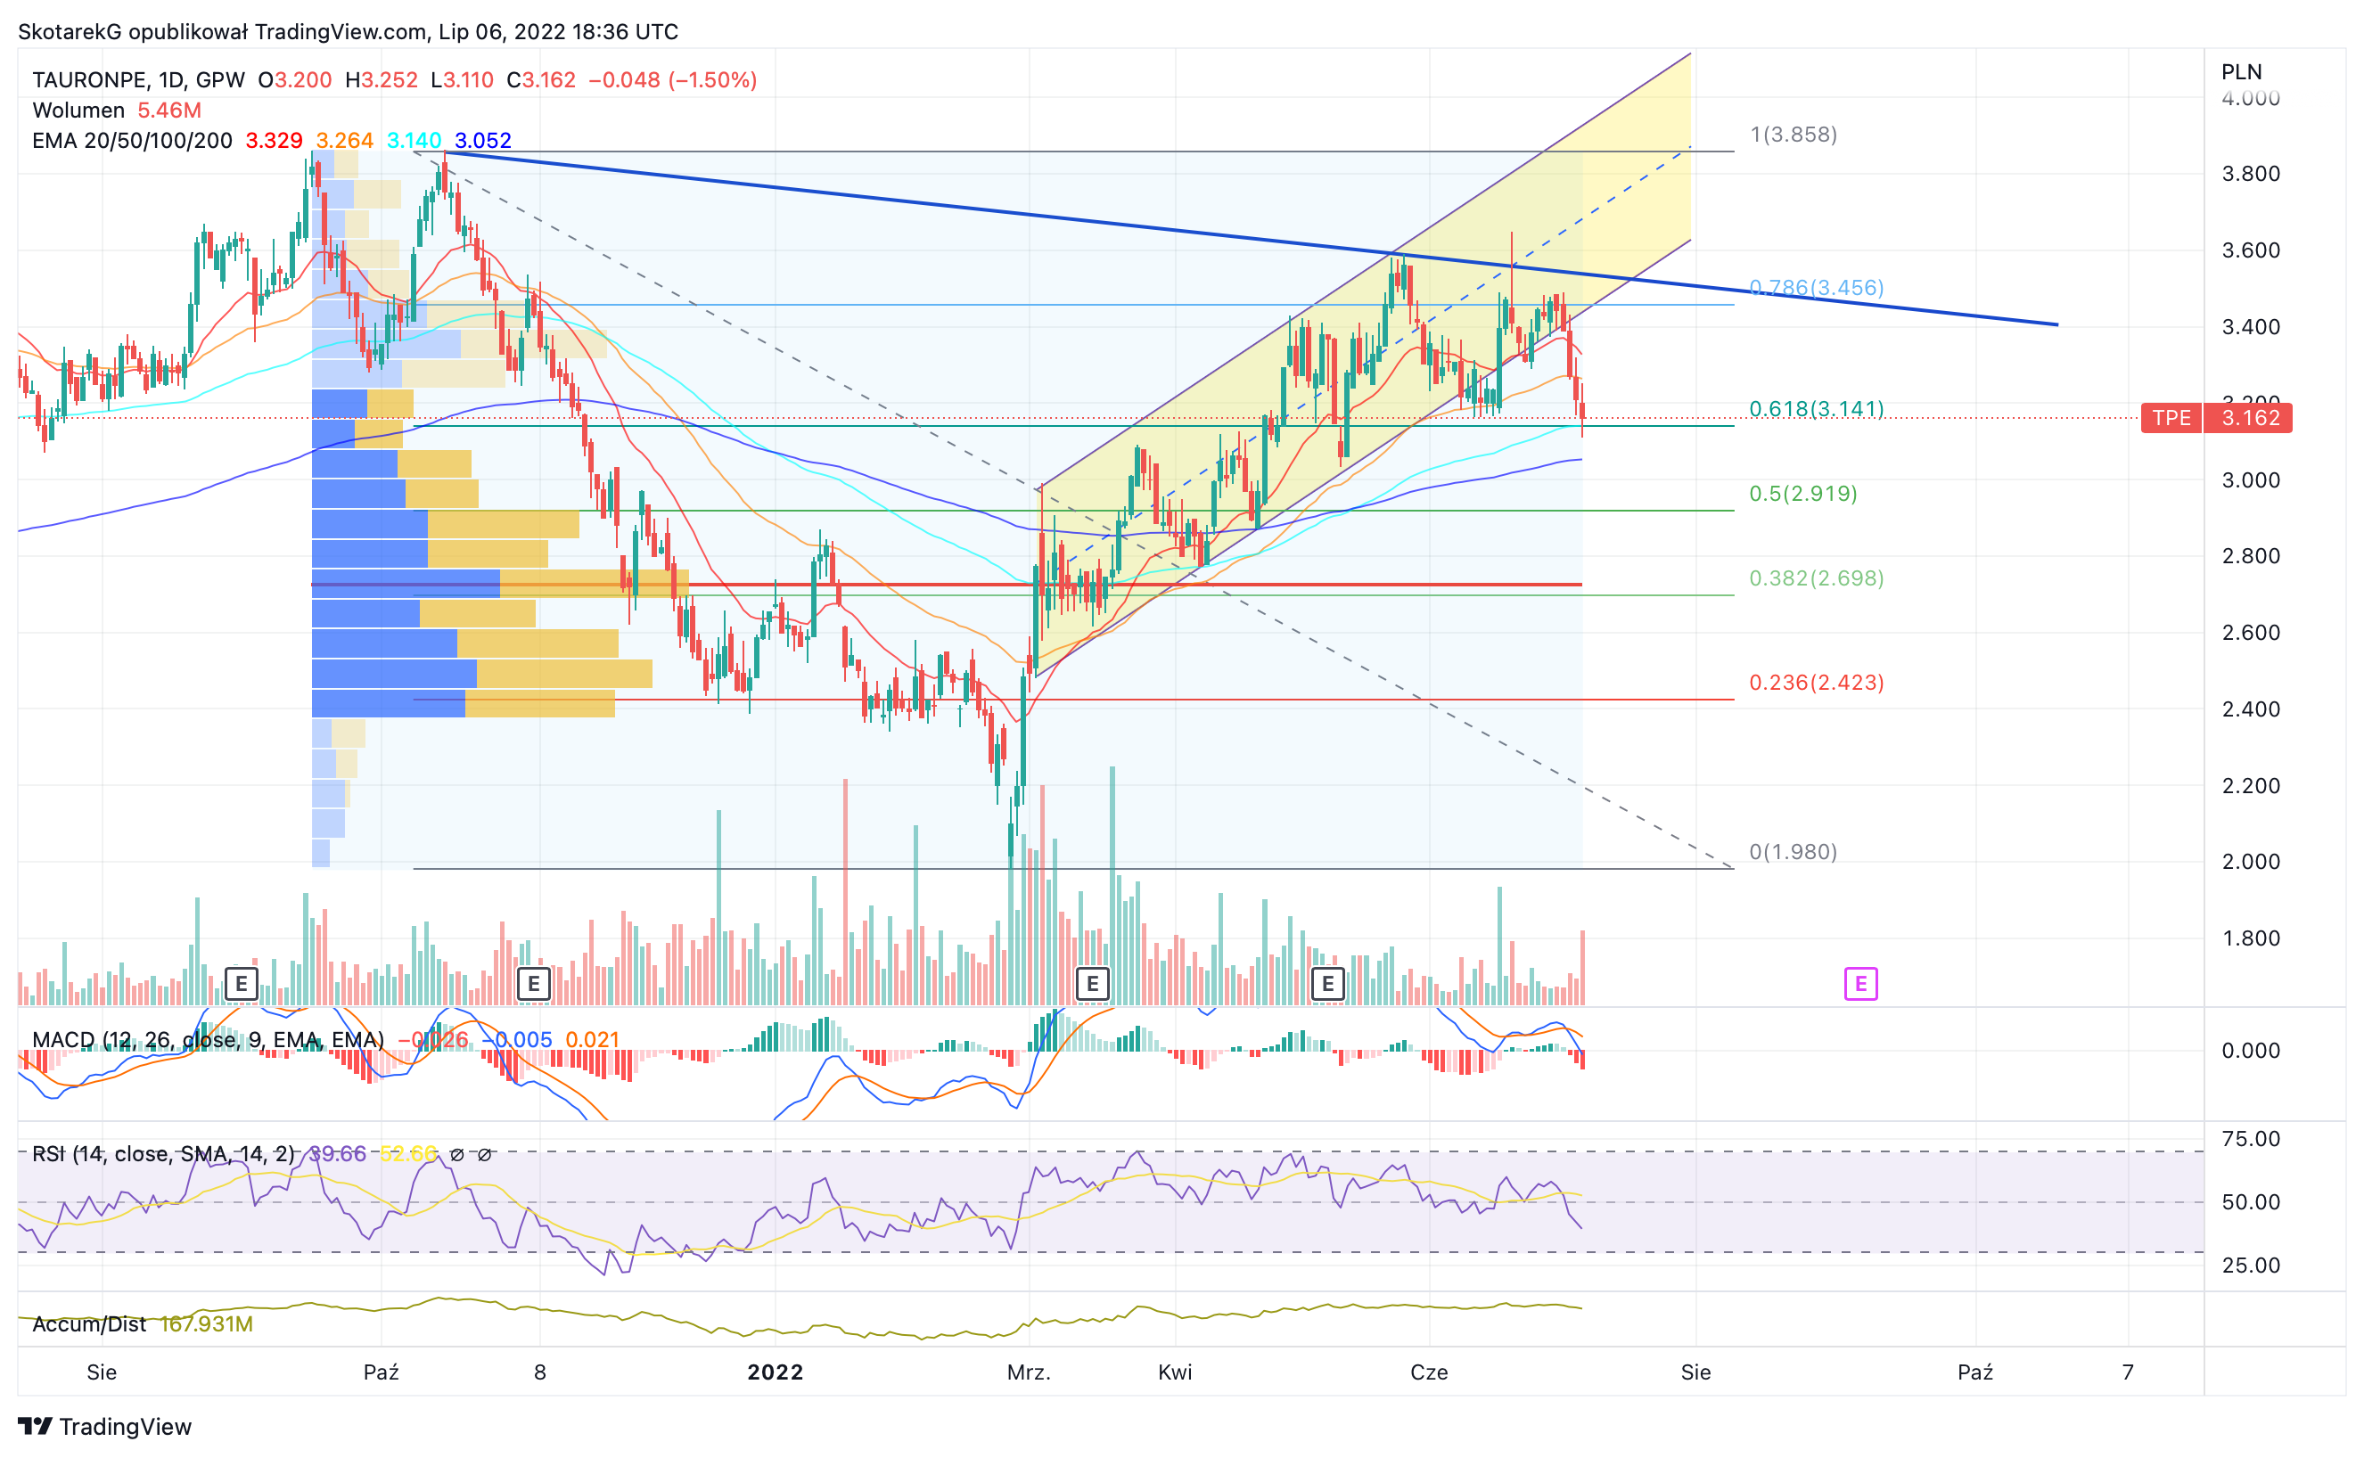Click the Fibonacci label 0.786(3.456)
2364x1458 pixels.
tap(1816, 287)
